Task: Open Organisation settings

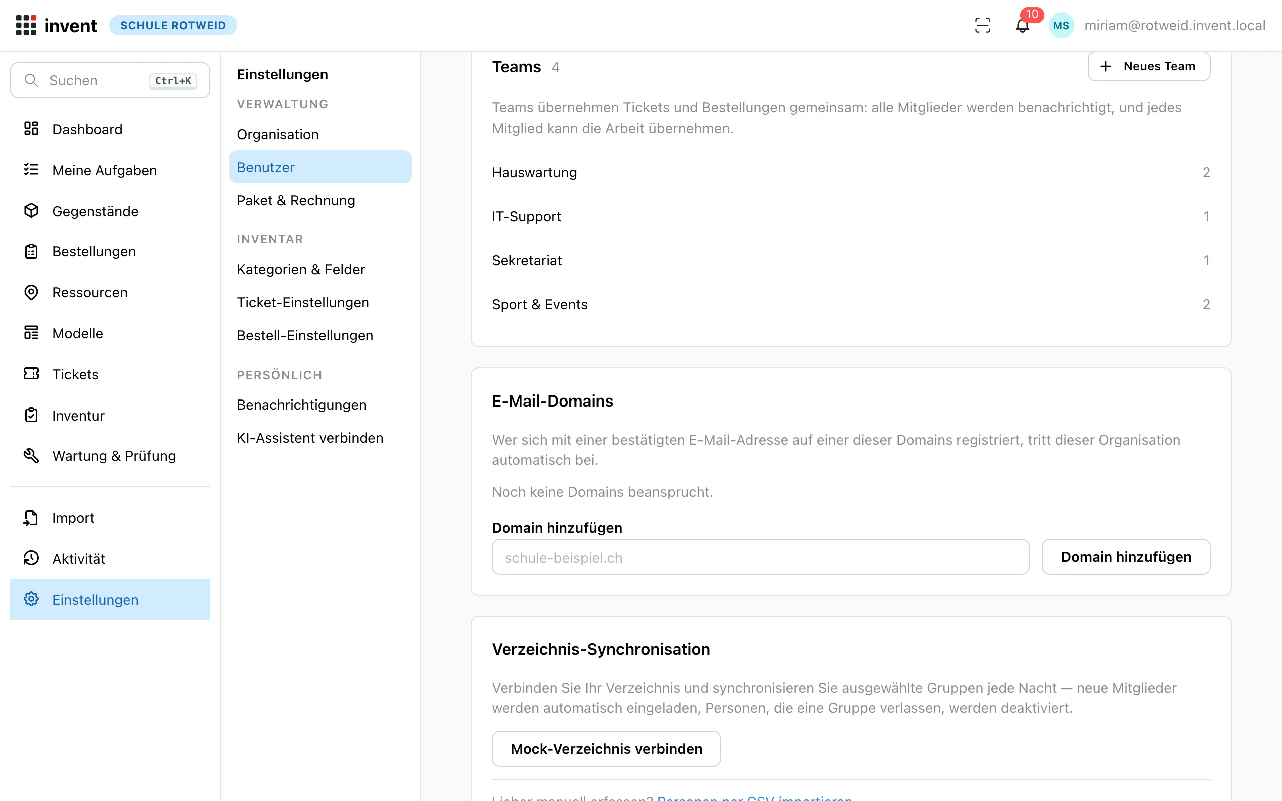Action: (x=320, y=134)
